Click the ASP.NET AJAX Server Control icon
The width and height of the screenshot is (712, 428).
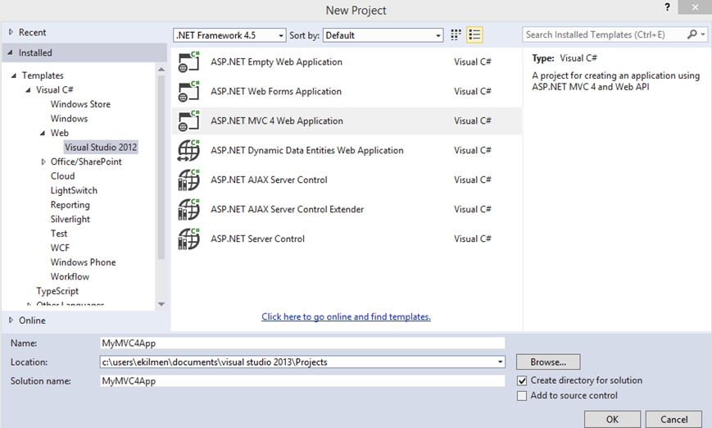188,180
